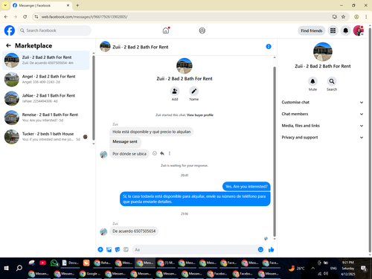
Task: Open more options for 'Por dónde se ubica' message
Action: pyautogui.click(x=170, y=153)
